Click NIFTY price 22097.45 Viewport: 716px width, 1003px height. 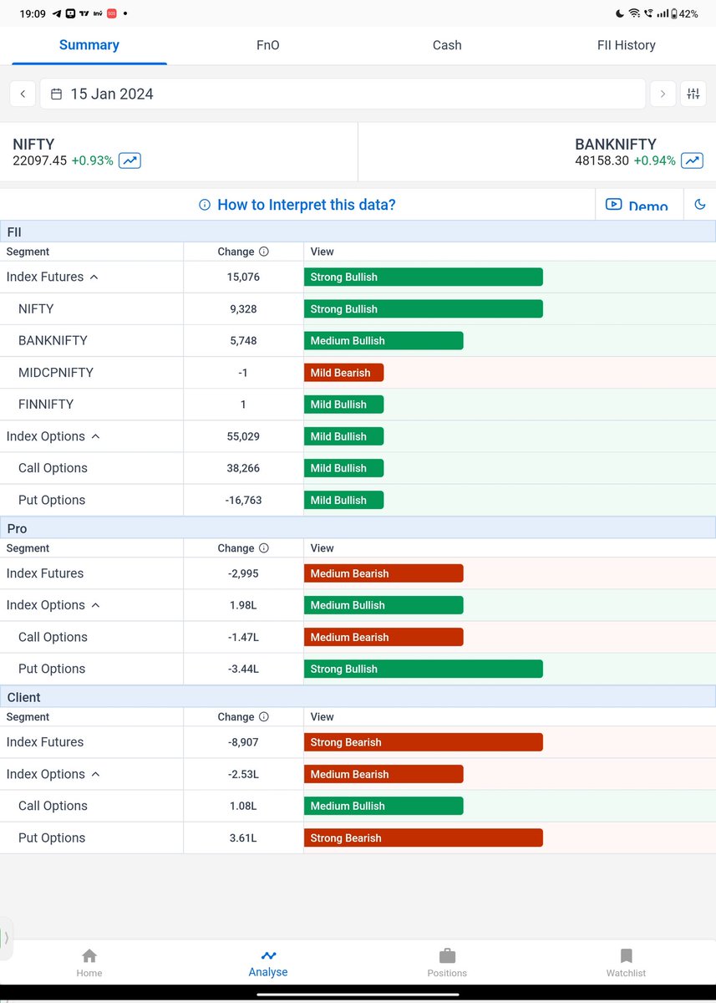click(x=39, y=160)
